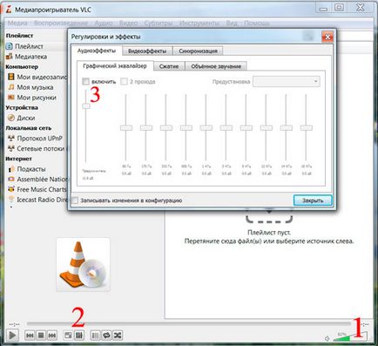378x346 pixels.
Task: Click the equalizer preamp slider handle
Action: point(86,106)
